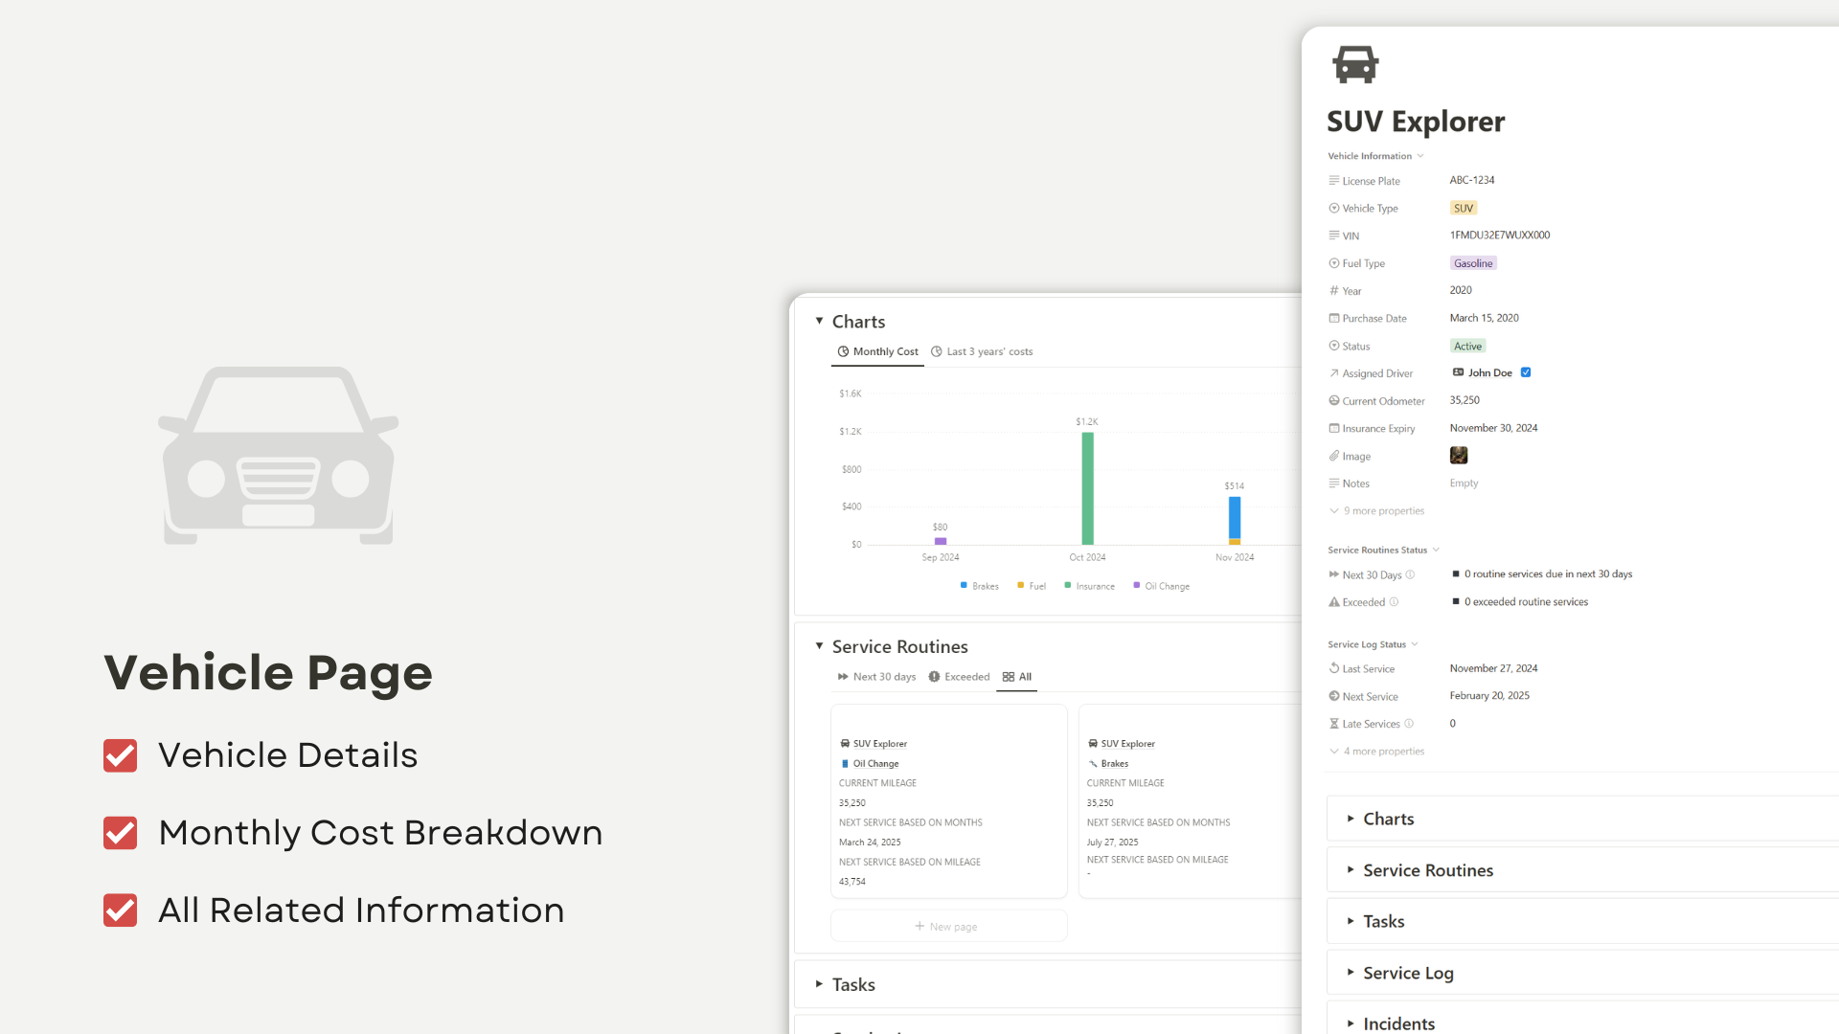Click the Insurance legend color swatch
Screen dimensions: 1839x1034
pyautogui.click(x=1068, y=585)
